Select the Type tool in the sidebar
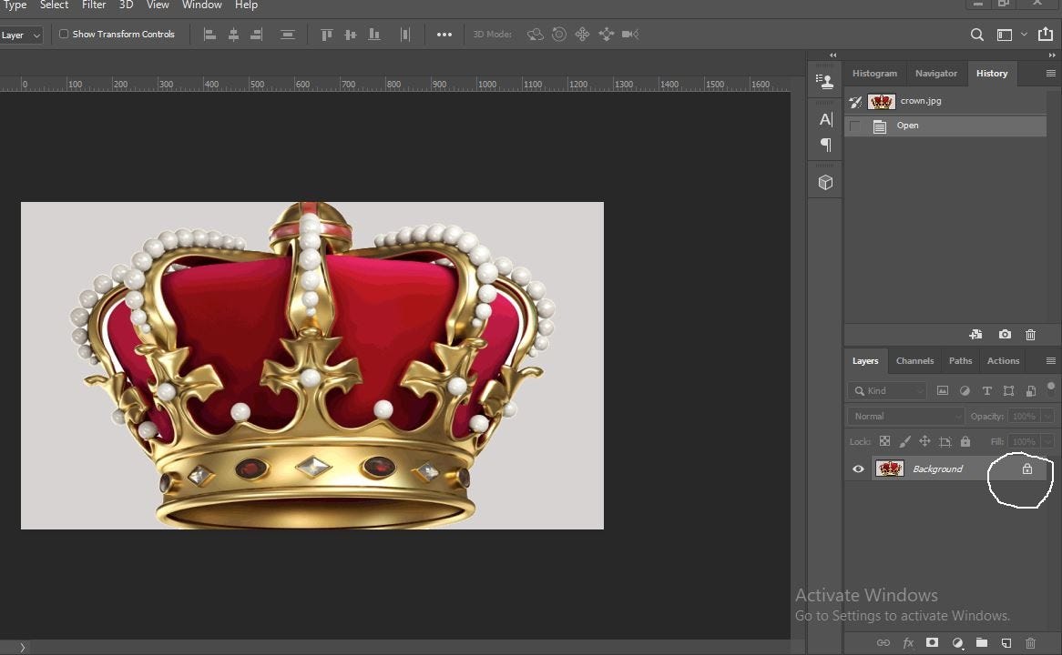This screenshot has height=655, width=1062. coord(825,118)
